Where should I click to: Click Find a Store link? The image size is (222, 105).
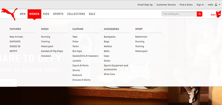186,5
